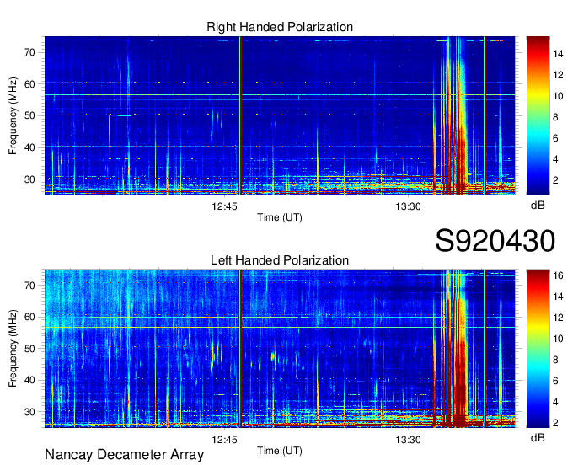Click the 60 MHz tick of the left-handed plot
Screen dimensions: 573x465
click(29, 317)
